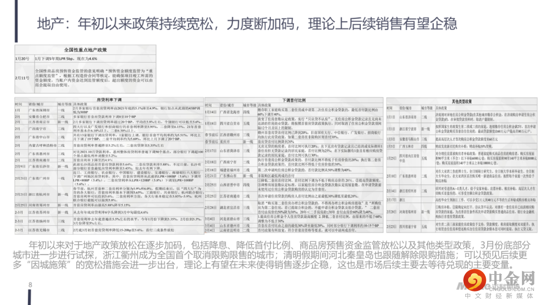542x305 pixels.
Task: Click the '福建省福州市' city cell
Action: point(230,170)
